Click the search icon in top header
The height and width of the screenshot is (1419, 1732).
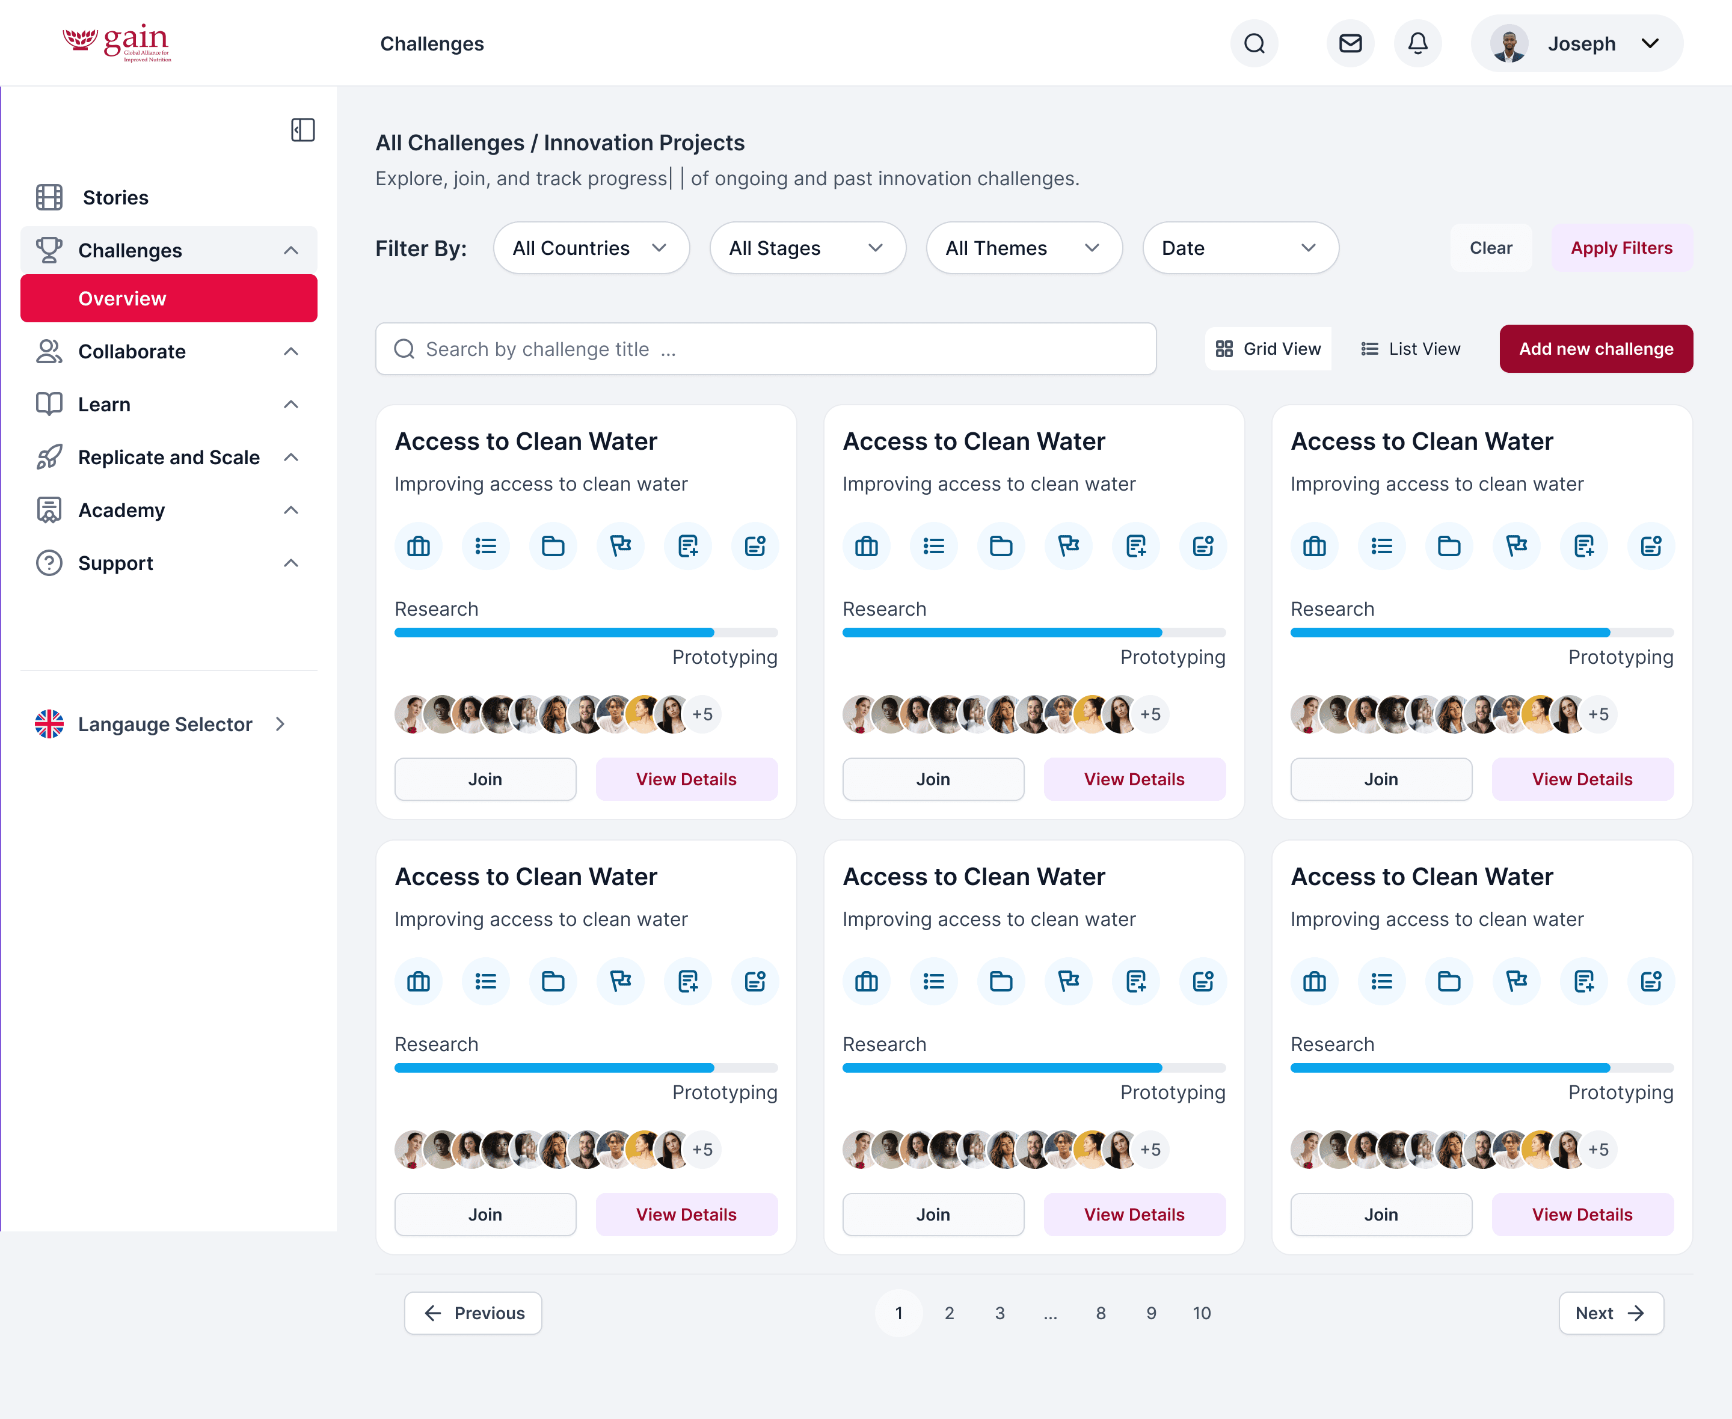1254,43
